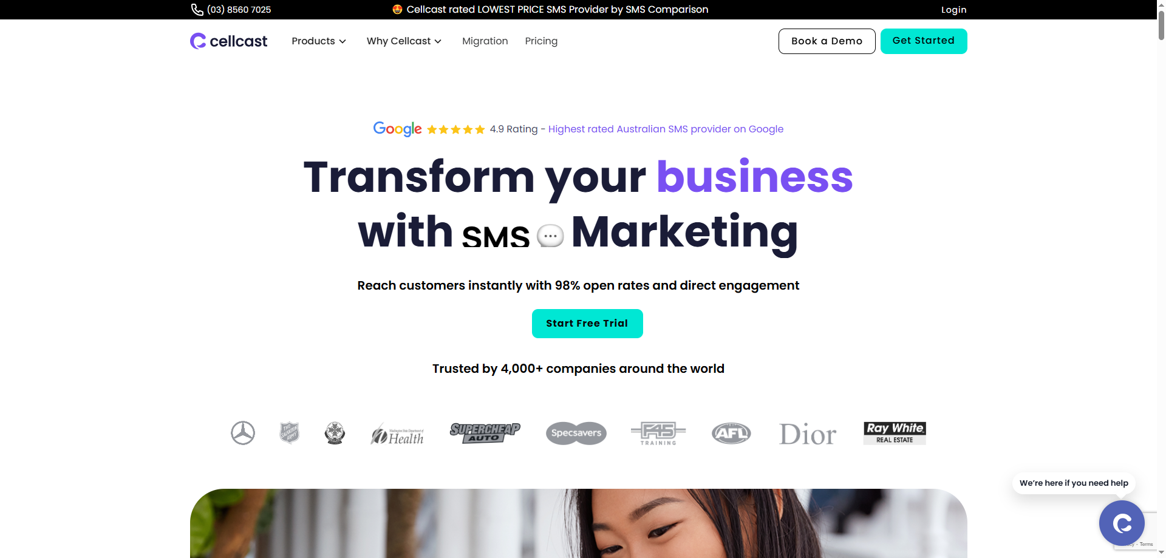Click the F45 Training logo

click(x=658, y=434)
